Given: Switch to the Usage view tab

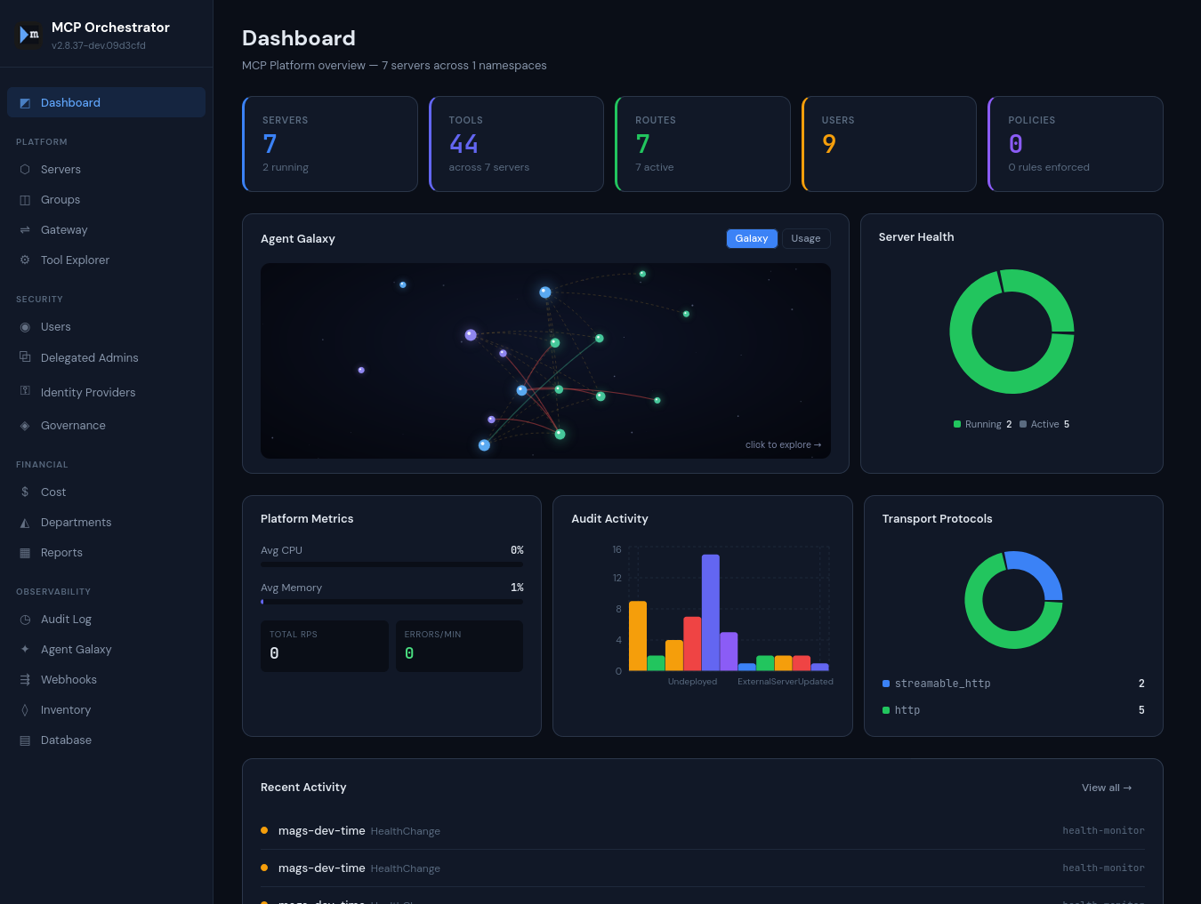Looking at the screenshot, I should 806,238.
